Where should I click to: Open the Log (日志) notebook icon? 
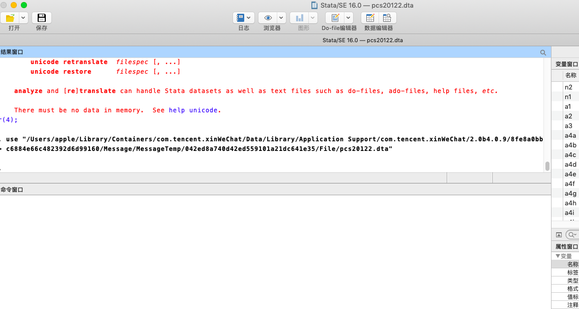pyautogui.click(x=240, y=18)
